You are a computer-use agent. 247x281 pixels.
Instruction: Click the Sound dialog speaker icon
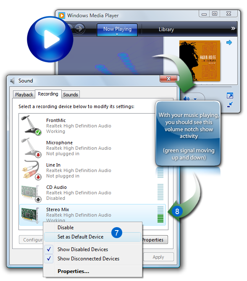12,81
